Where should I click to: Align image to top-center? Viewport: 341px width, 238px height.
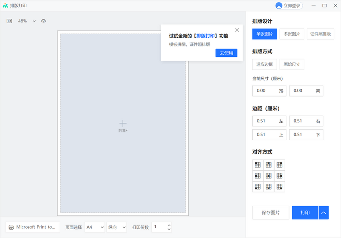[x=269, y=165]
